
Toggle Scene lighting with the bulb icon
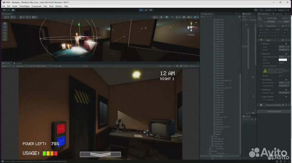click(x=167, y=17)
